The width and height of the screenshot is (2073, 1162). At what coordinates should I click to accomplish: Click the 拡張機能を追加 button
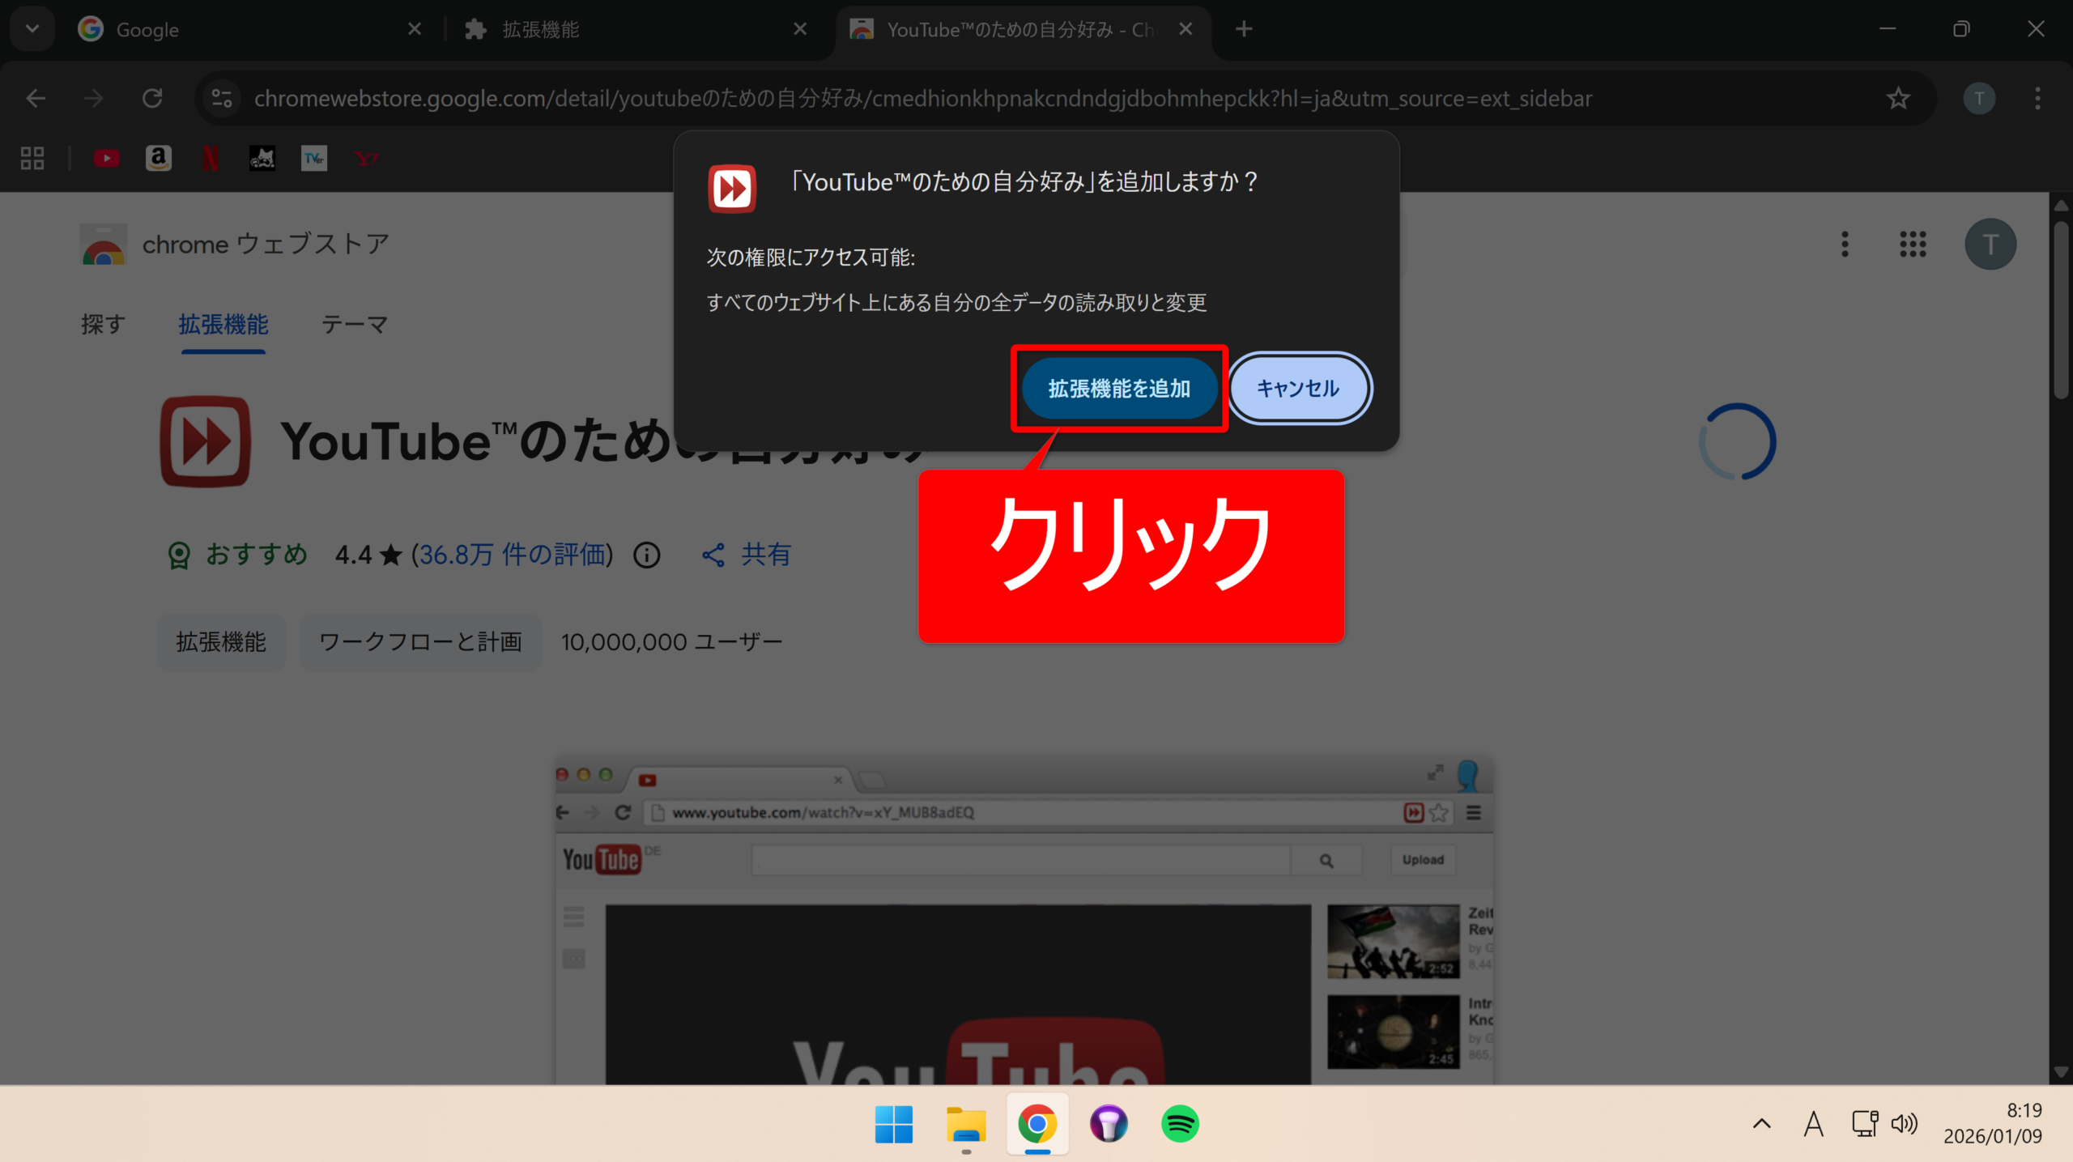[x=1118, y=389]
